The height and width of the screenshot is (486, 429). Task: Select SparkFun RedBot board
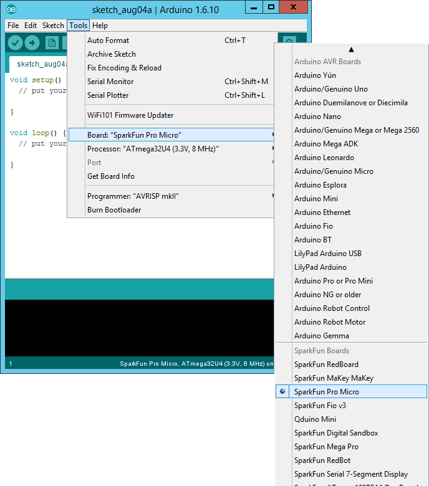pos(351,460)
